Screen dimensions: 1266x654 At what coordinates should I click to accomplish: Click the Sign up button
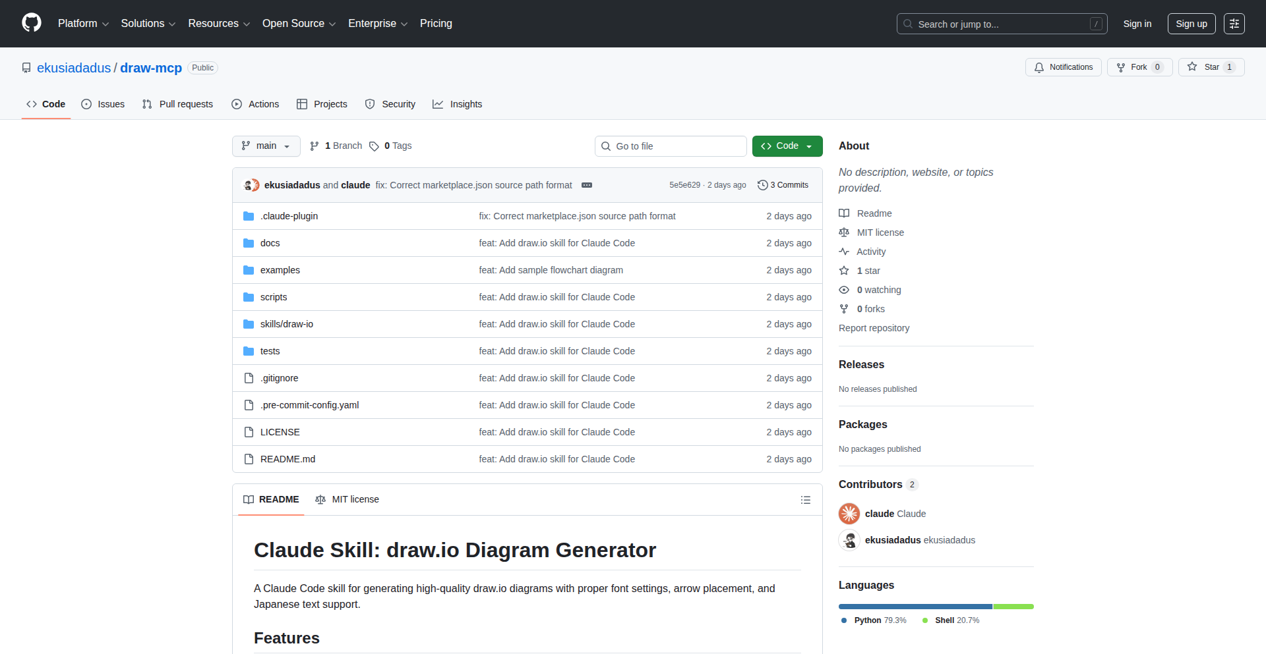(x=1191, y=24)
